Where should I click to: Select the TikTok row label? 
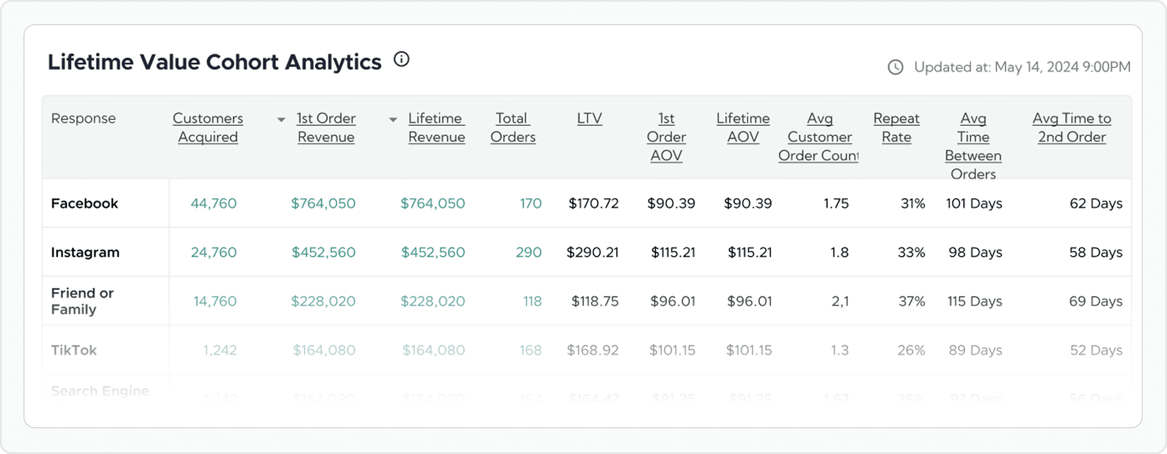tap(74, 350)
